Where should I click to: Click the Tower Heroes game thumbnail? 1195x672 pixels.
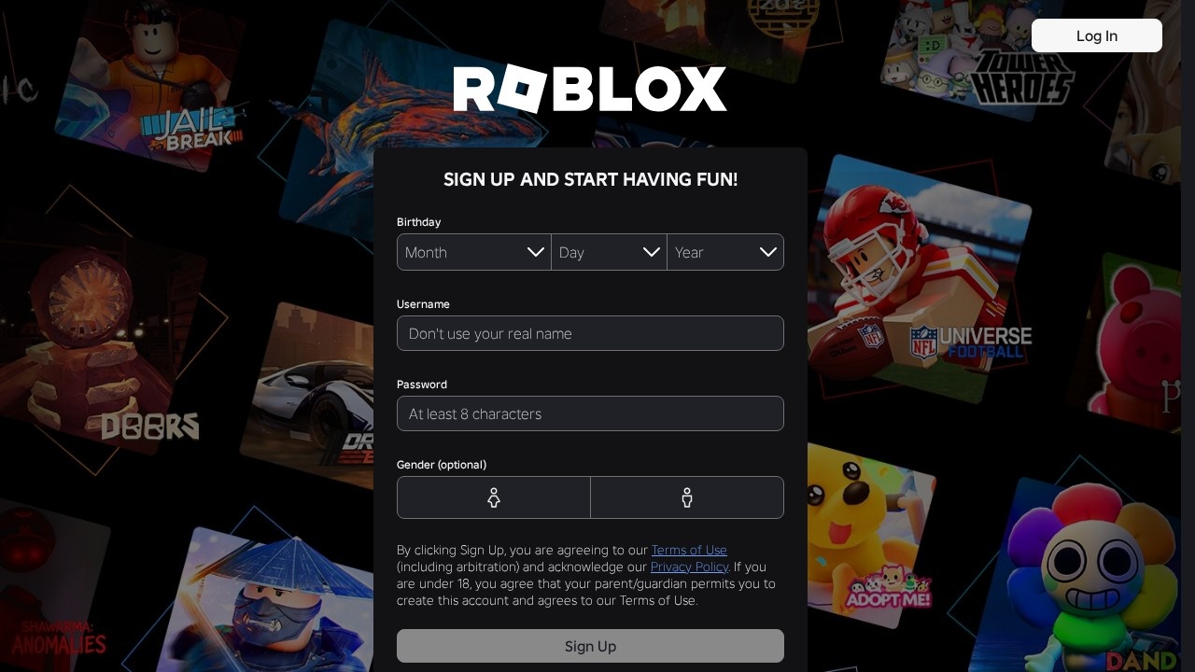980,56
